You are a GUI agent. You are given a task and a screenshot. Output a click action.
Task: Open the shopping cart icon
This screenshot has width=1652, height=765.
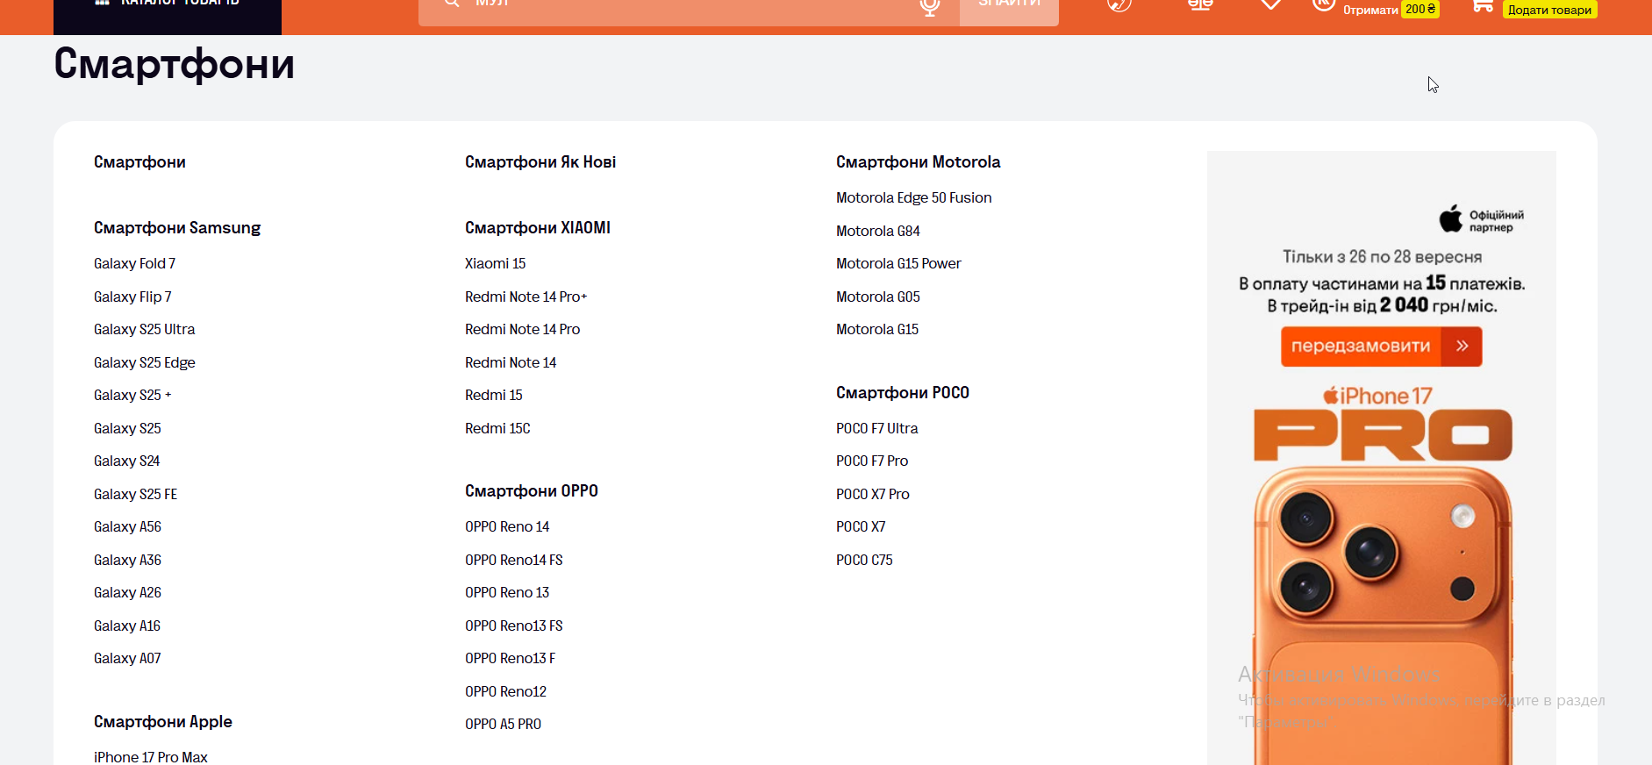tap(1483, 5)
